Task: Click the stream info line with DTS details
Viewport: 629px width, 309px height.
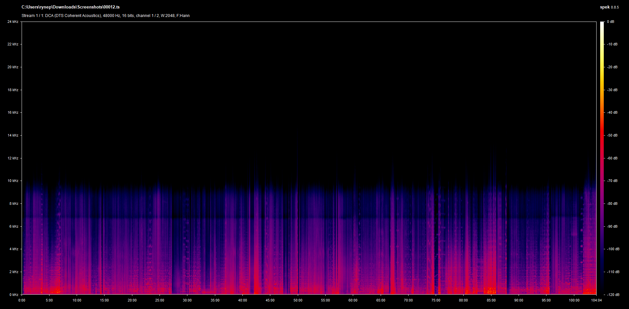Action: coord(105,16)
